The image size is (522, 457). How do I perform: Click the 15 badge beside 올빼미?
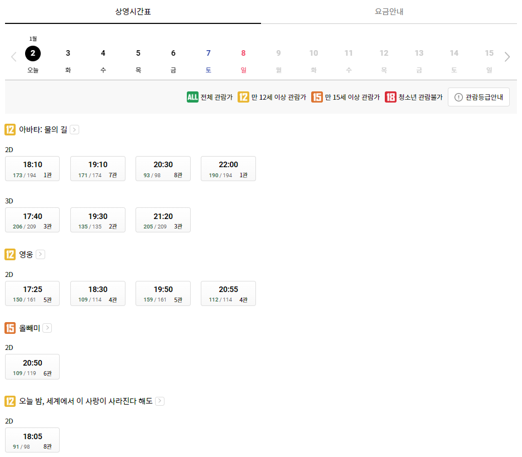pyautogui.click(x=9, y=328)
